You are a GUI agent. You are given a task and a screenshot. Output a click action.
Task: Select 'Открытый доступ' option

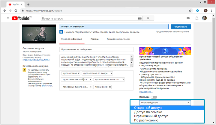[167, 108]
